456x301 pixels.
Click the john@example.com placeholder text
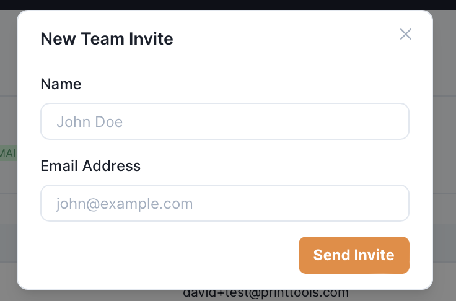(125, 203)
